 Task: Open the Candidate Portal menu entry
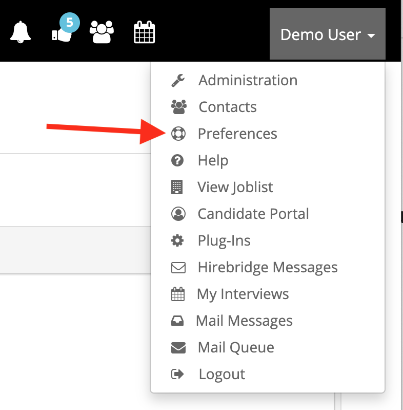(x=253, y=214)
